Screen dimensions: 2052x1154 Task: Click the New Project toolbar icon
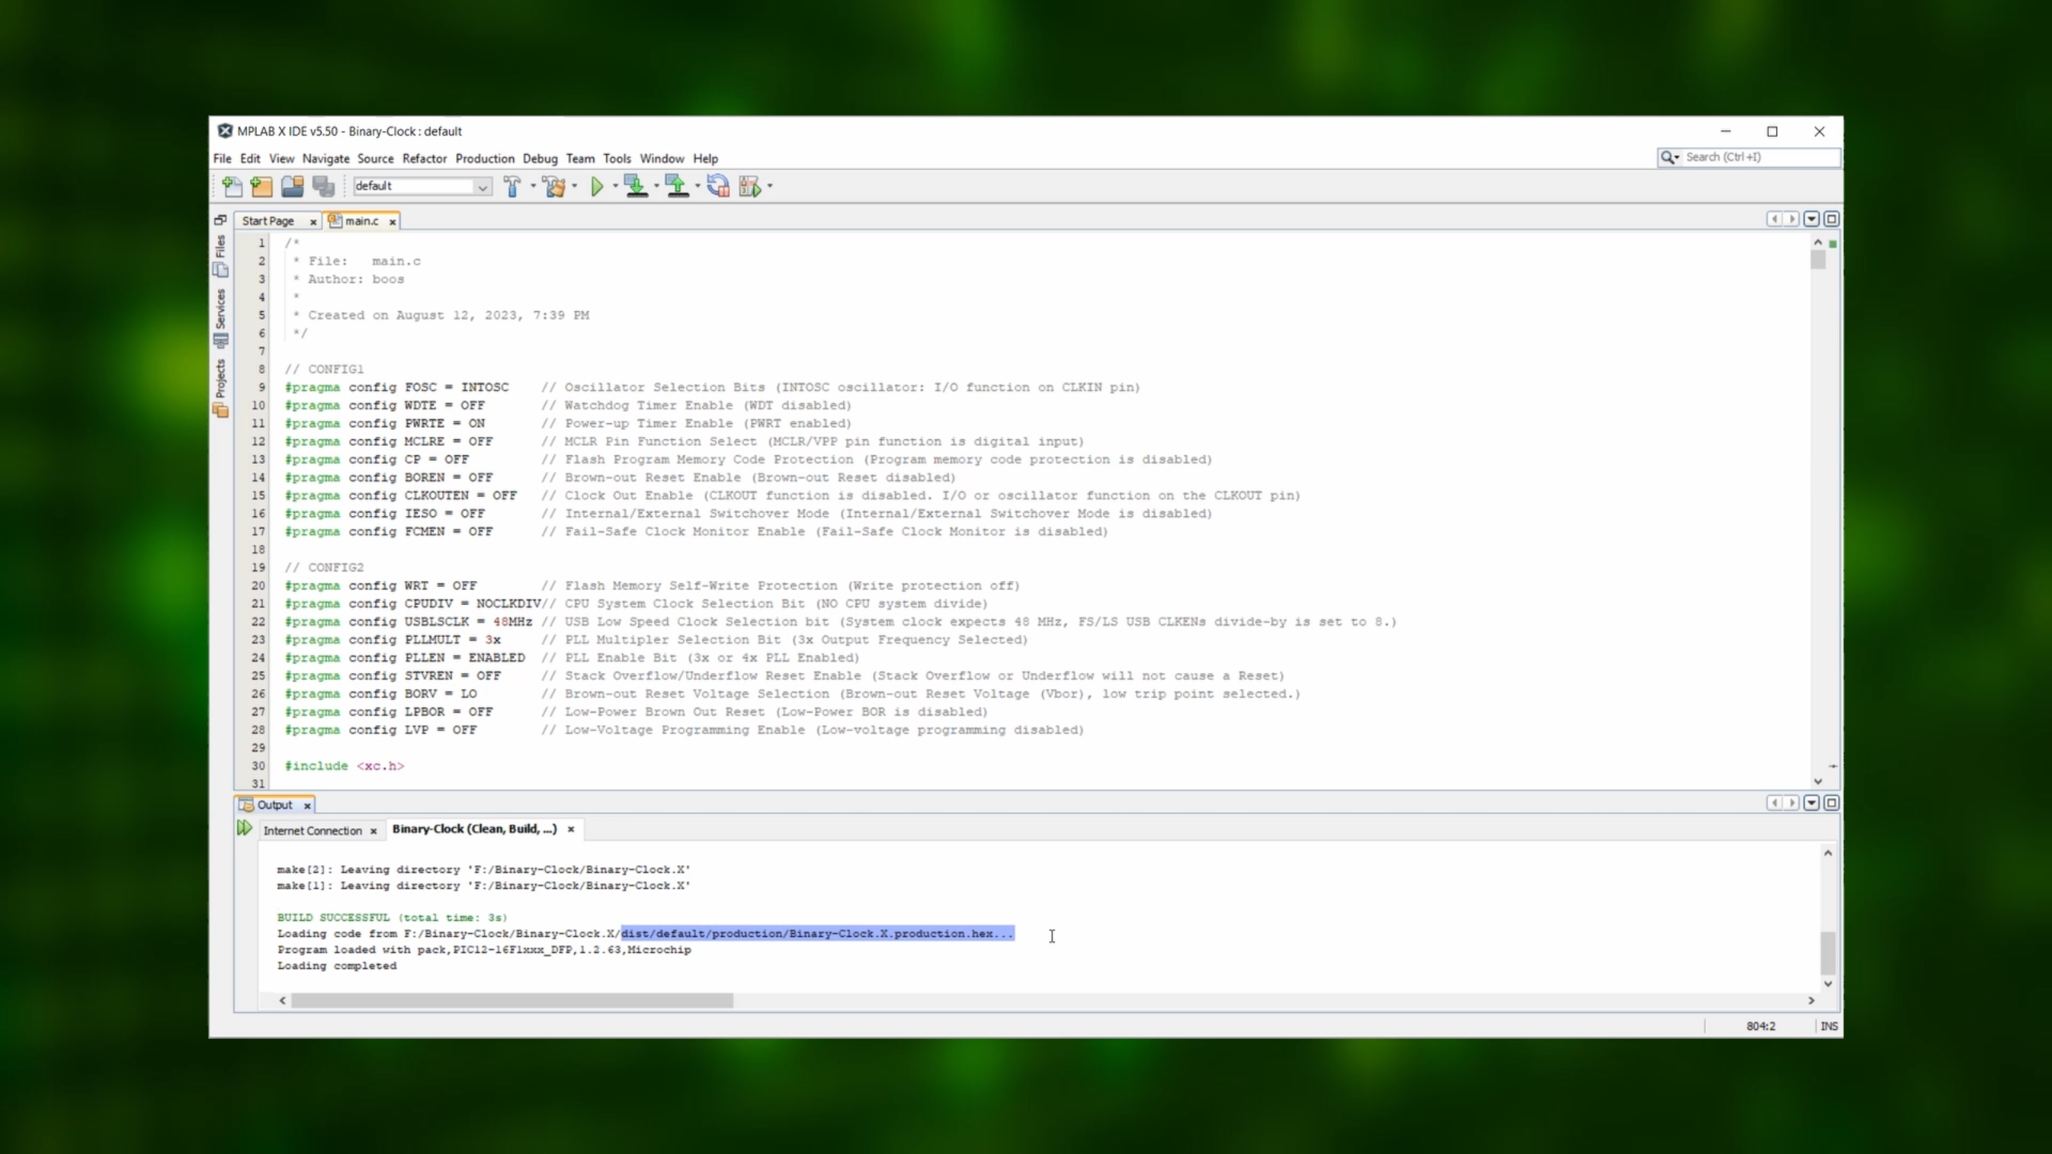(x=261, y=186)
